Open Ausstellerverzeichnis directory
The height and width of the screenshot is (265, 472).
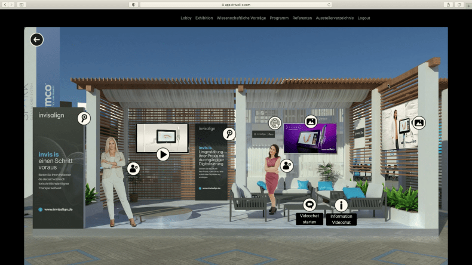pos(335,18)
